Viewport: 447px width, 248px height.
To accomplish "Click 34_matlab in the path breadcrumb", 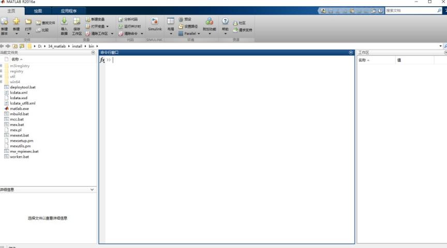I will [x=57, y=46].
